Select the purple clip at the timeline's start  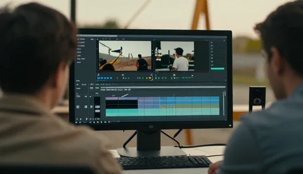[112, 98]
